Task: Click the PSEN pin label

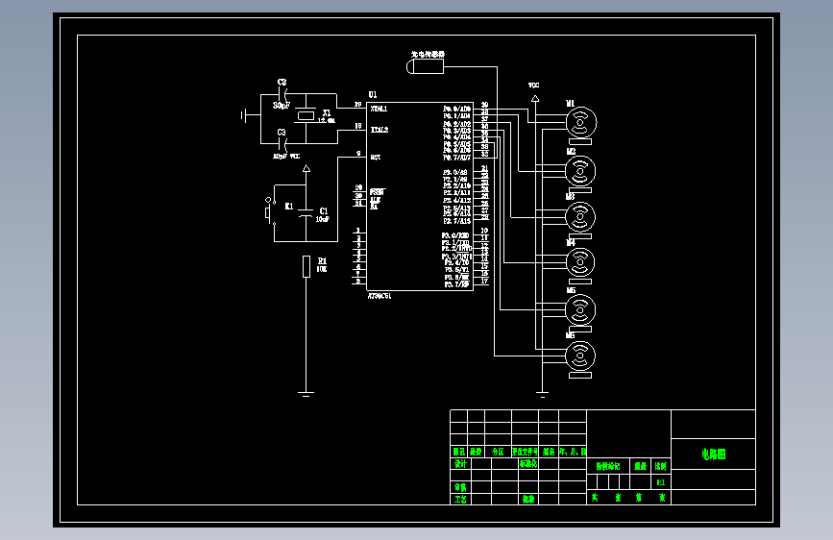Action: [x=378, y=192]
